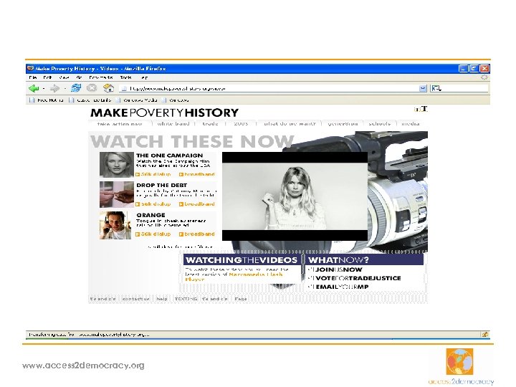Click the second bookmark in the bookmarks toolbar
Screen dimensions: 516x387
coord(90,100)
